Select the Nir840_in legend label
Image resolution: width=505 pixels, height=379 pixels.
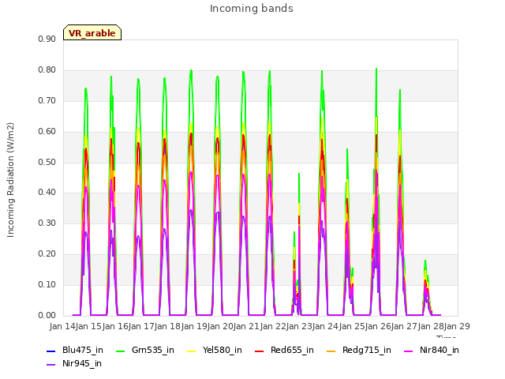440,351
